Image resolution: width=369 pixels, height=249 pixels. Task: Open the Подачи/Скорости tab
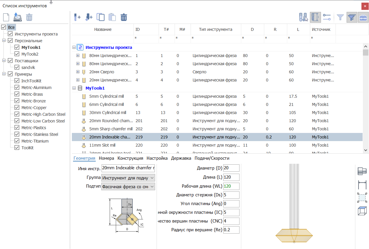(x=212, y=158)
